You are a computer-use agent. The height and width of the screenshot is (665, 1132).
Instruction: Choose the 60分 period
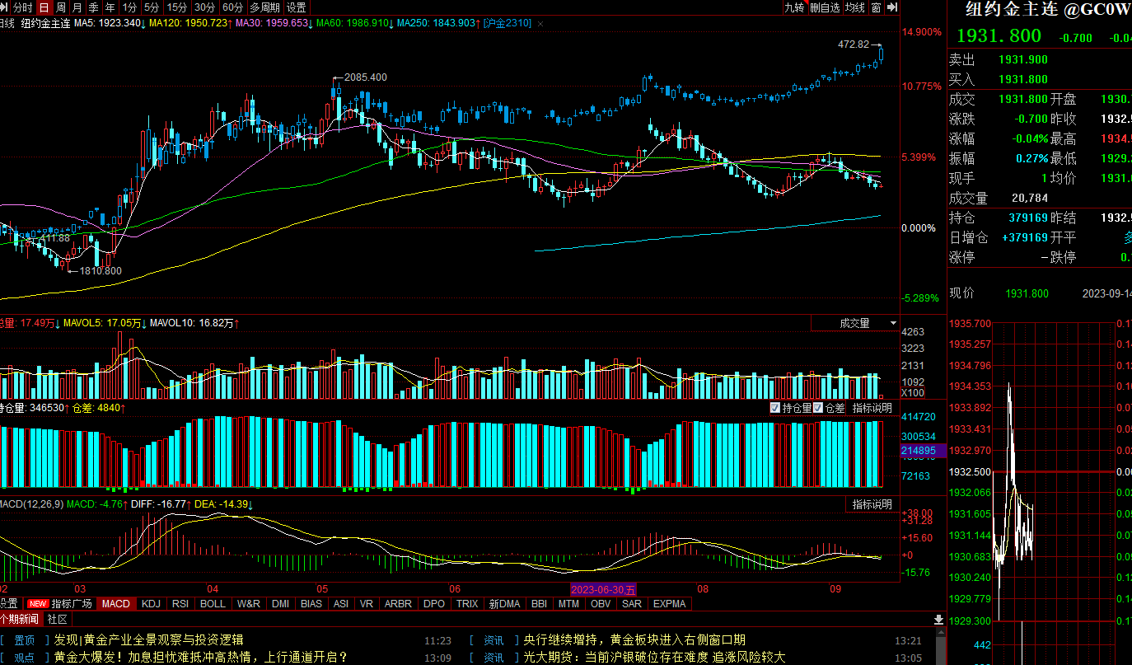point(233,7)
